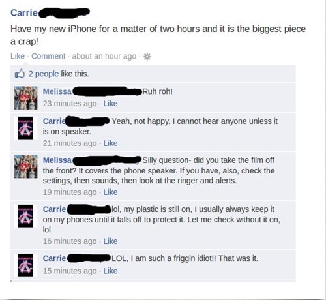Open Melissa's profile name on 'Ruh roh!' comment
The height and width of the screenshot is (300, 326).
coord(57,91)
